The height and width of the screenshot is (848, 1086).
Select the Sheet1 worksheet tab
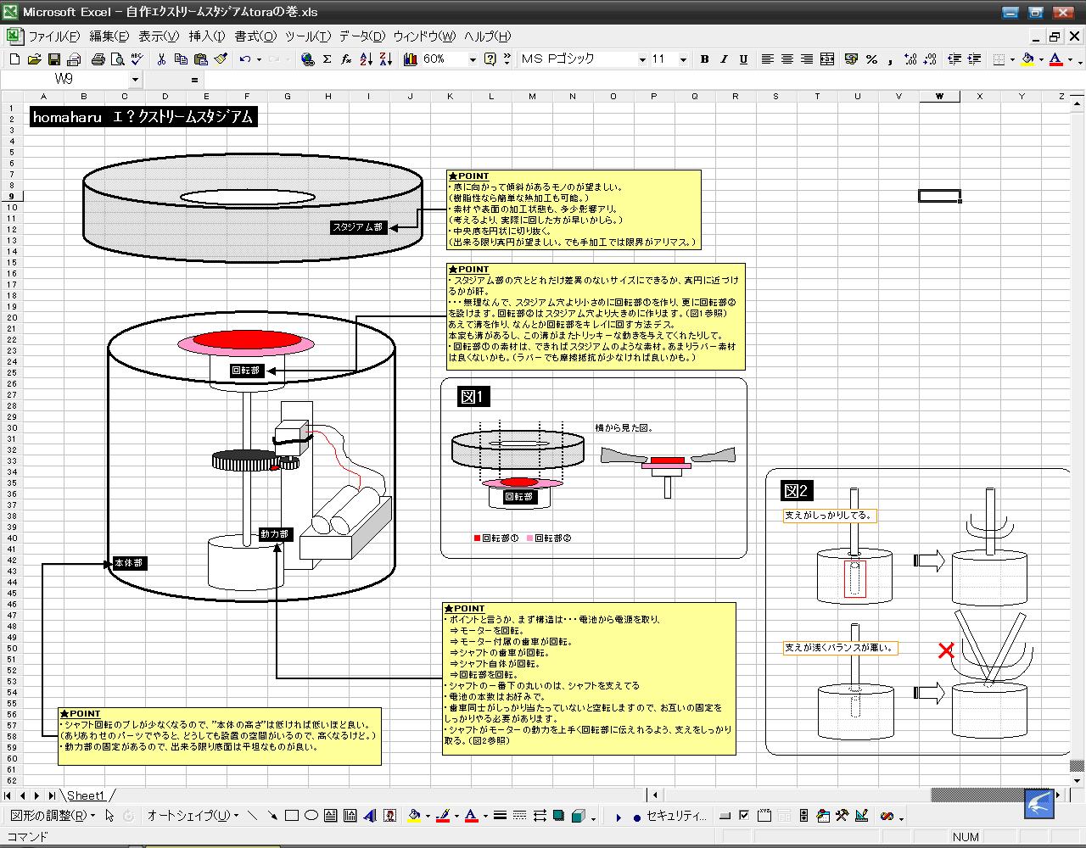(85, 795)
